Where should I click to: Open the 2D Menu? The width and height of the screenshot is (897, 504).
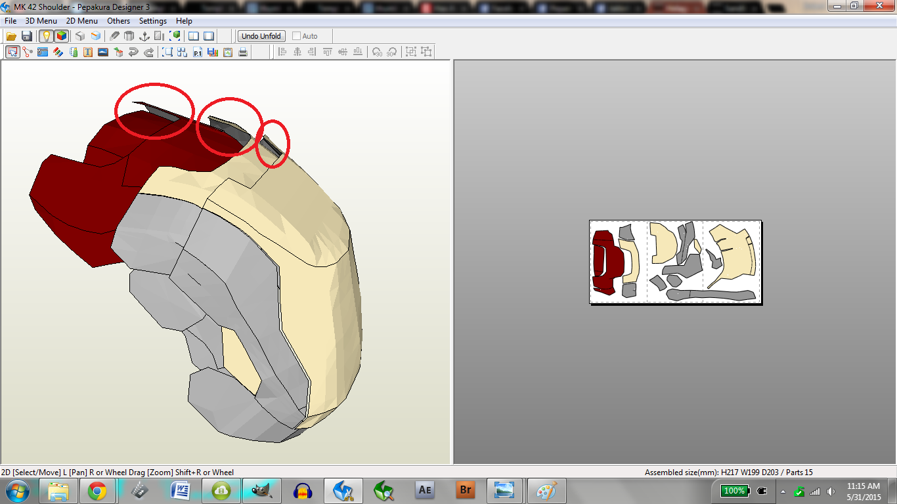tap(82, 21)
